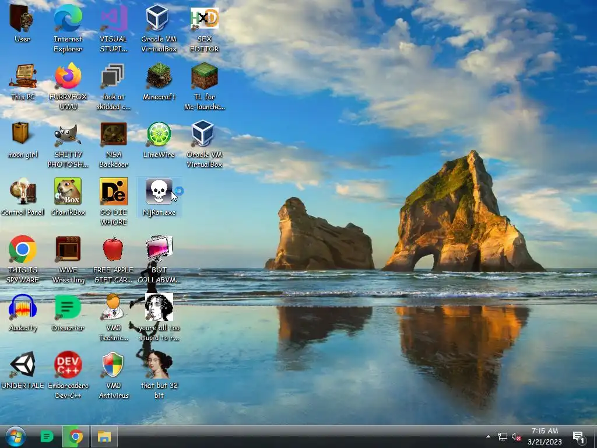Select the GO DIE WHORE De icon

pyautogui.click(x=114, y=191)
